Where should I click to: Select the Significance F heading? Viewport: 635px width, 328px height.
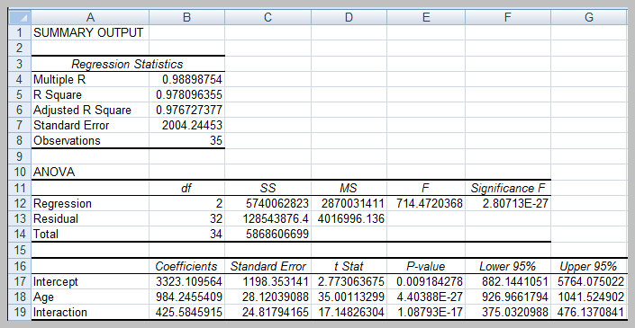[x=508, y=188]
